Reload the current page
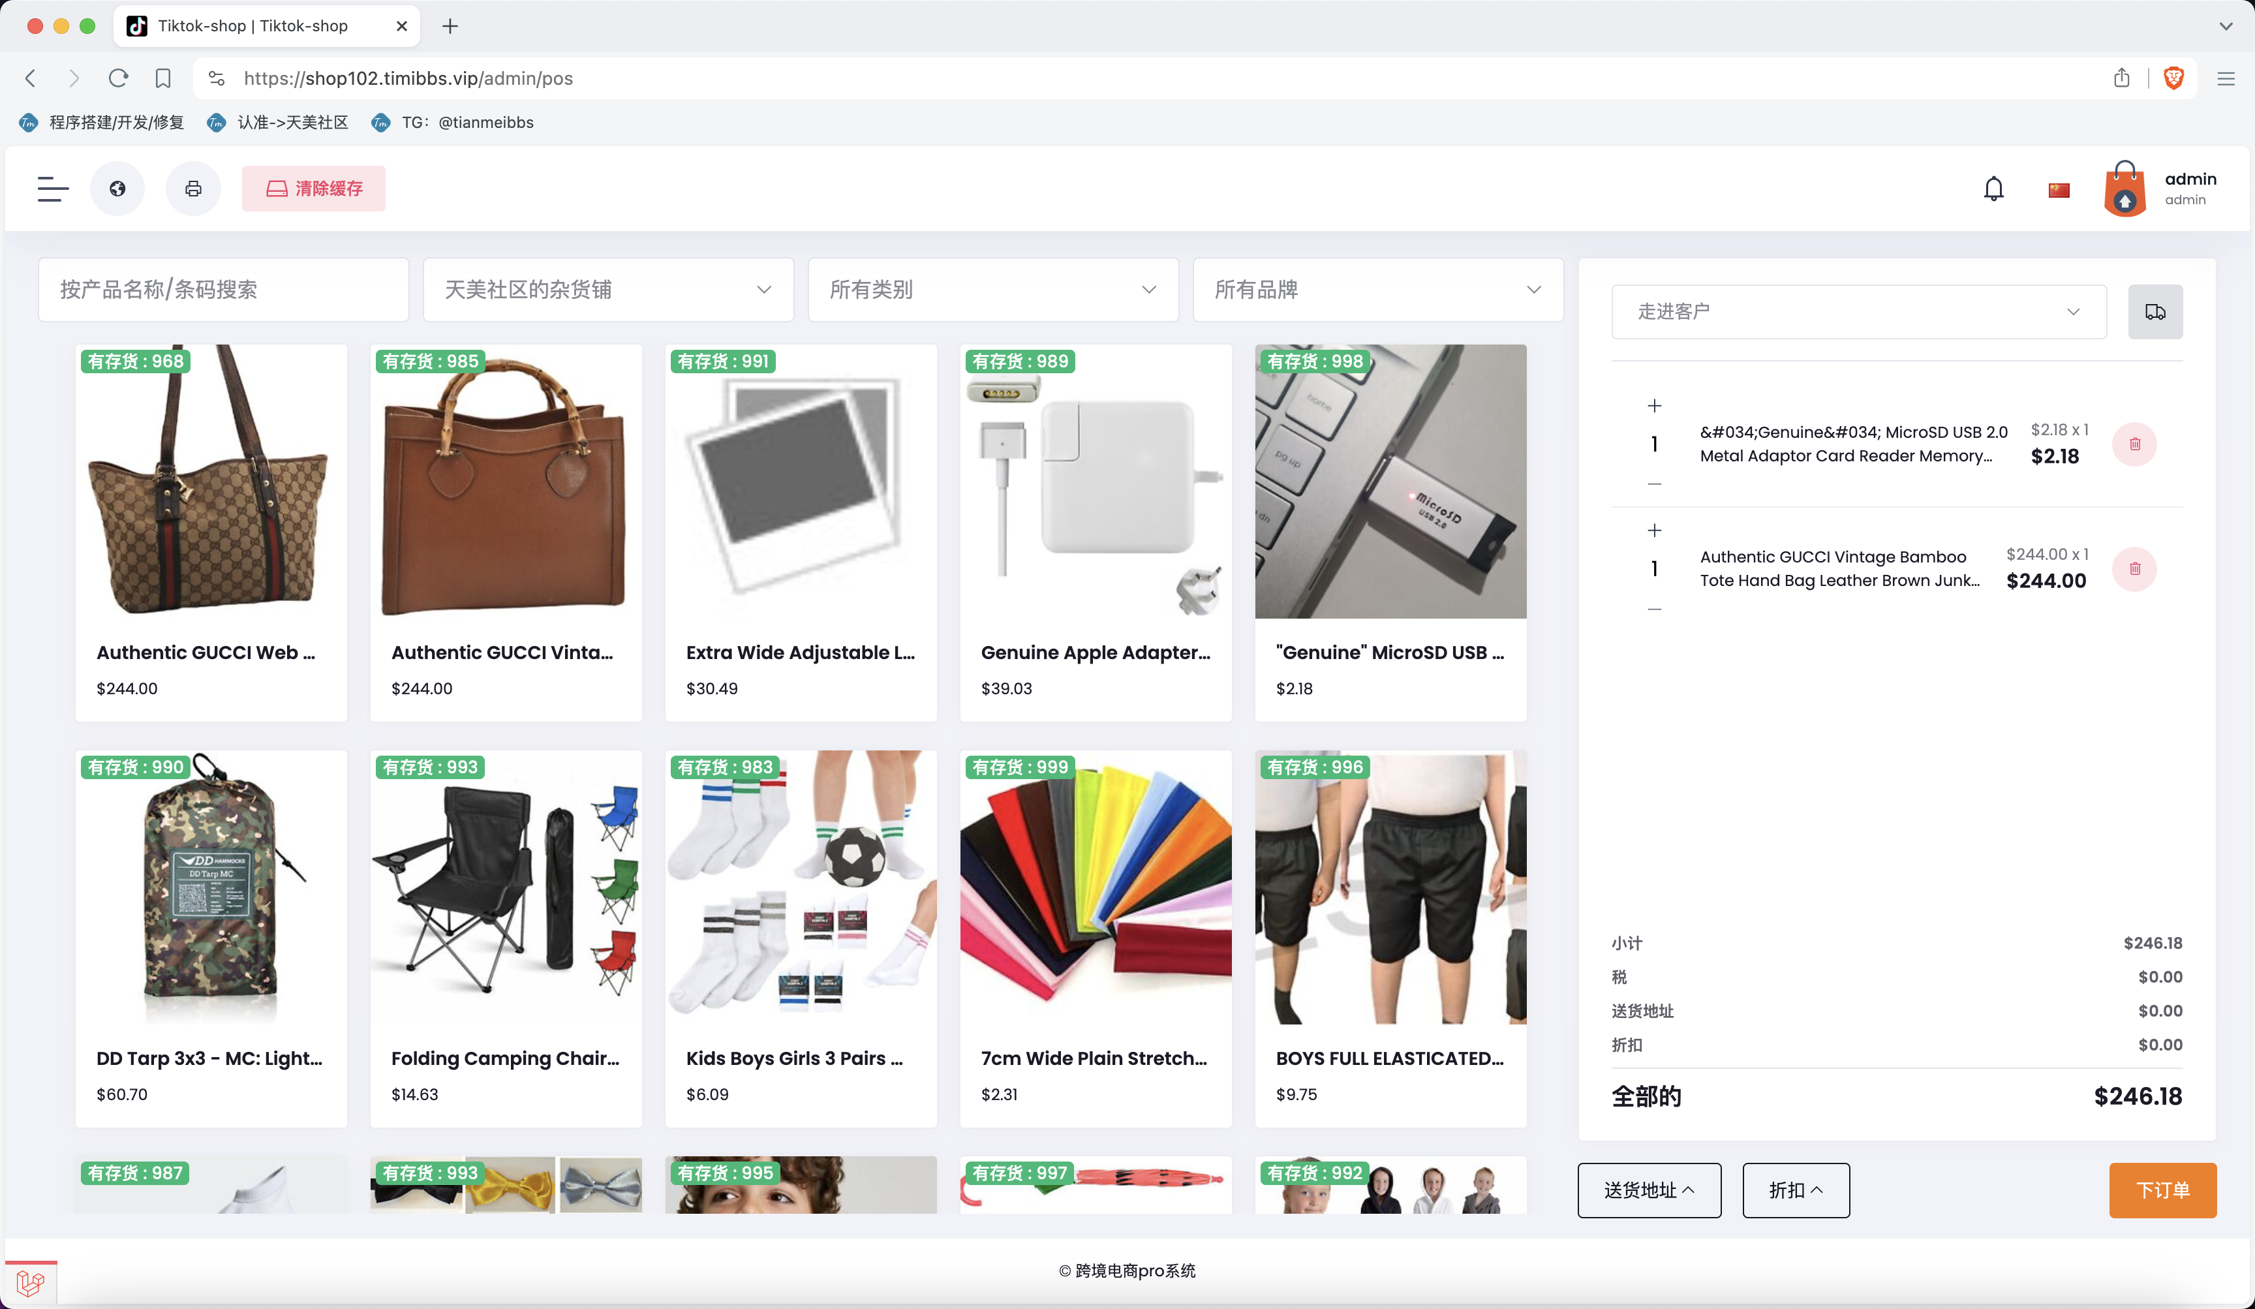2255x1309 pixels. (118, 79)
